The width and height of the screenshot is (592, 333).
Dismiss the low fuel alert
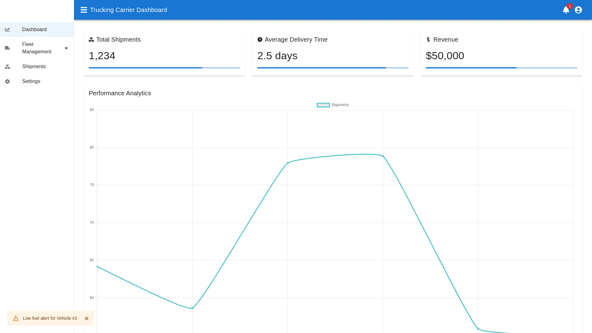coord(87,319)
